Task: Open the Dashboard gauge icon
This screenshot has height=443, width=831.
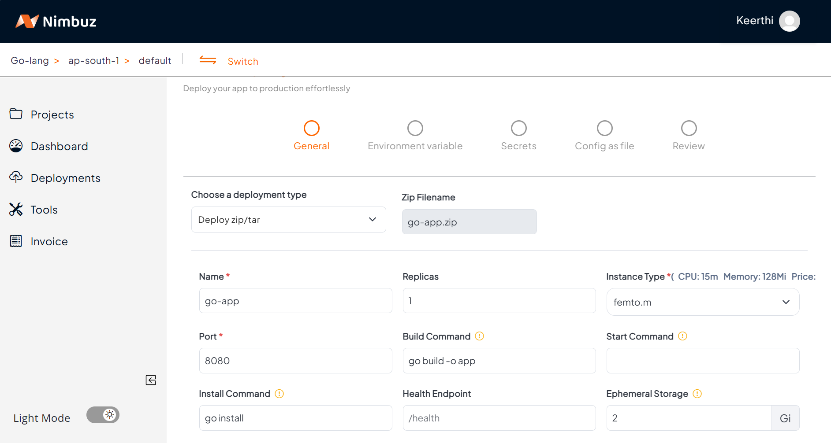Action: (16, 146)
